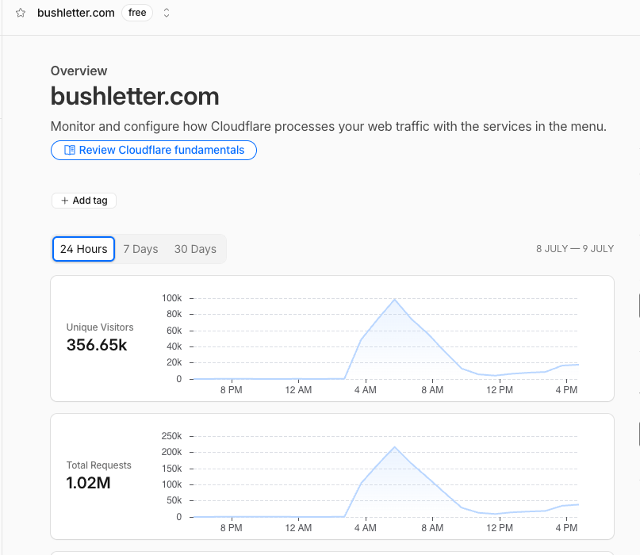Open Review Cloudflare fundamentals link
Screen dimensions: 640x555
pyautogui.click(x=154, y=150)
